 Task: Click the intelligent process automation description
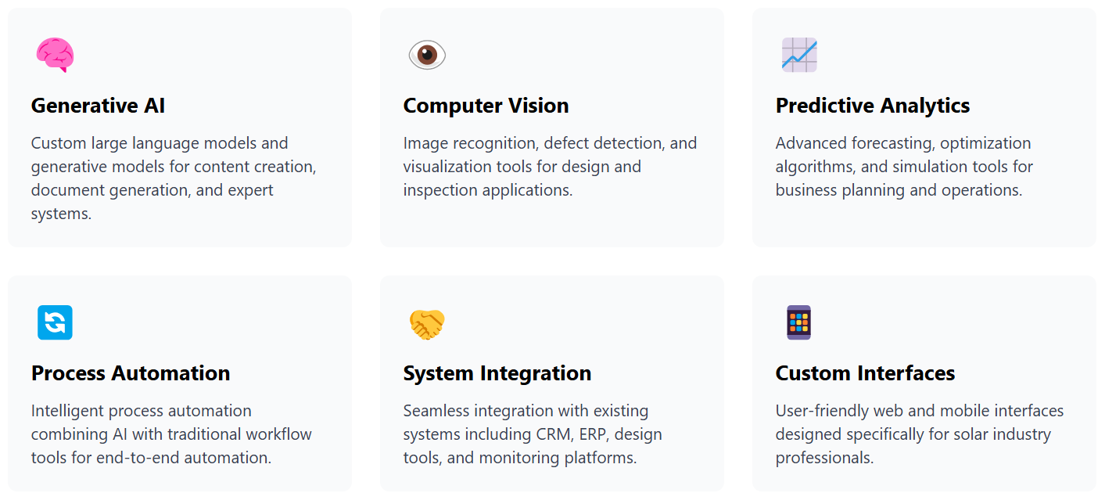tap(171, 434)
